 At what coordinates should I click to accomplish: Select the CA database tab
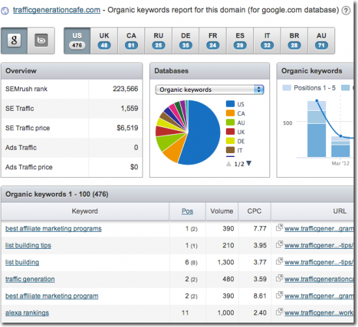coord(131,40)
